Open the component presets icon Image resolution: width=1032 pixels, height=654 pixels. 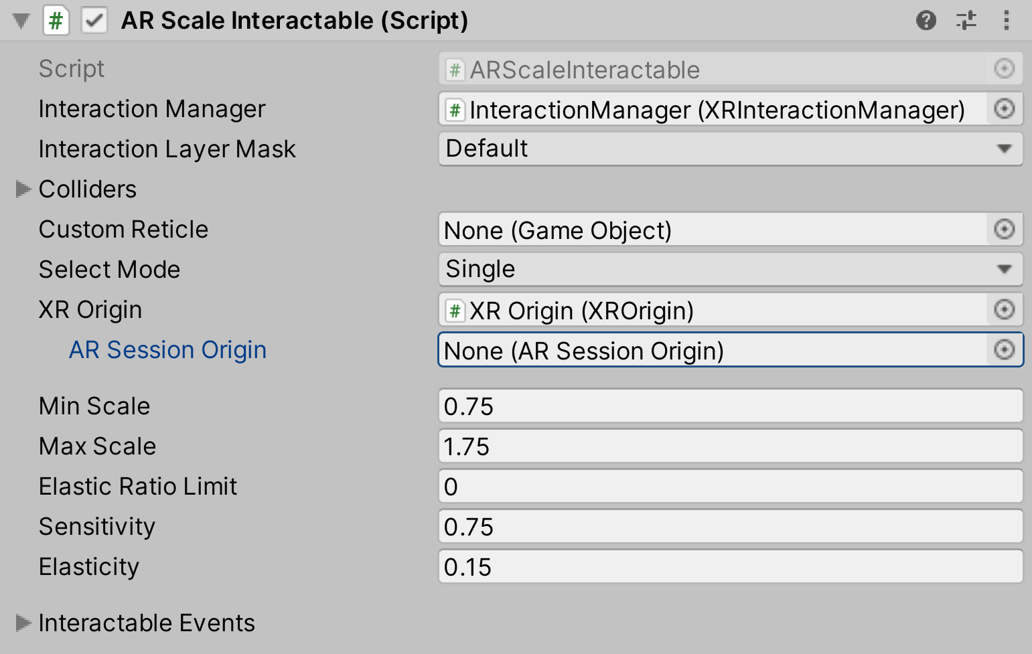click(x=966, y=20)
